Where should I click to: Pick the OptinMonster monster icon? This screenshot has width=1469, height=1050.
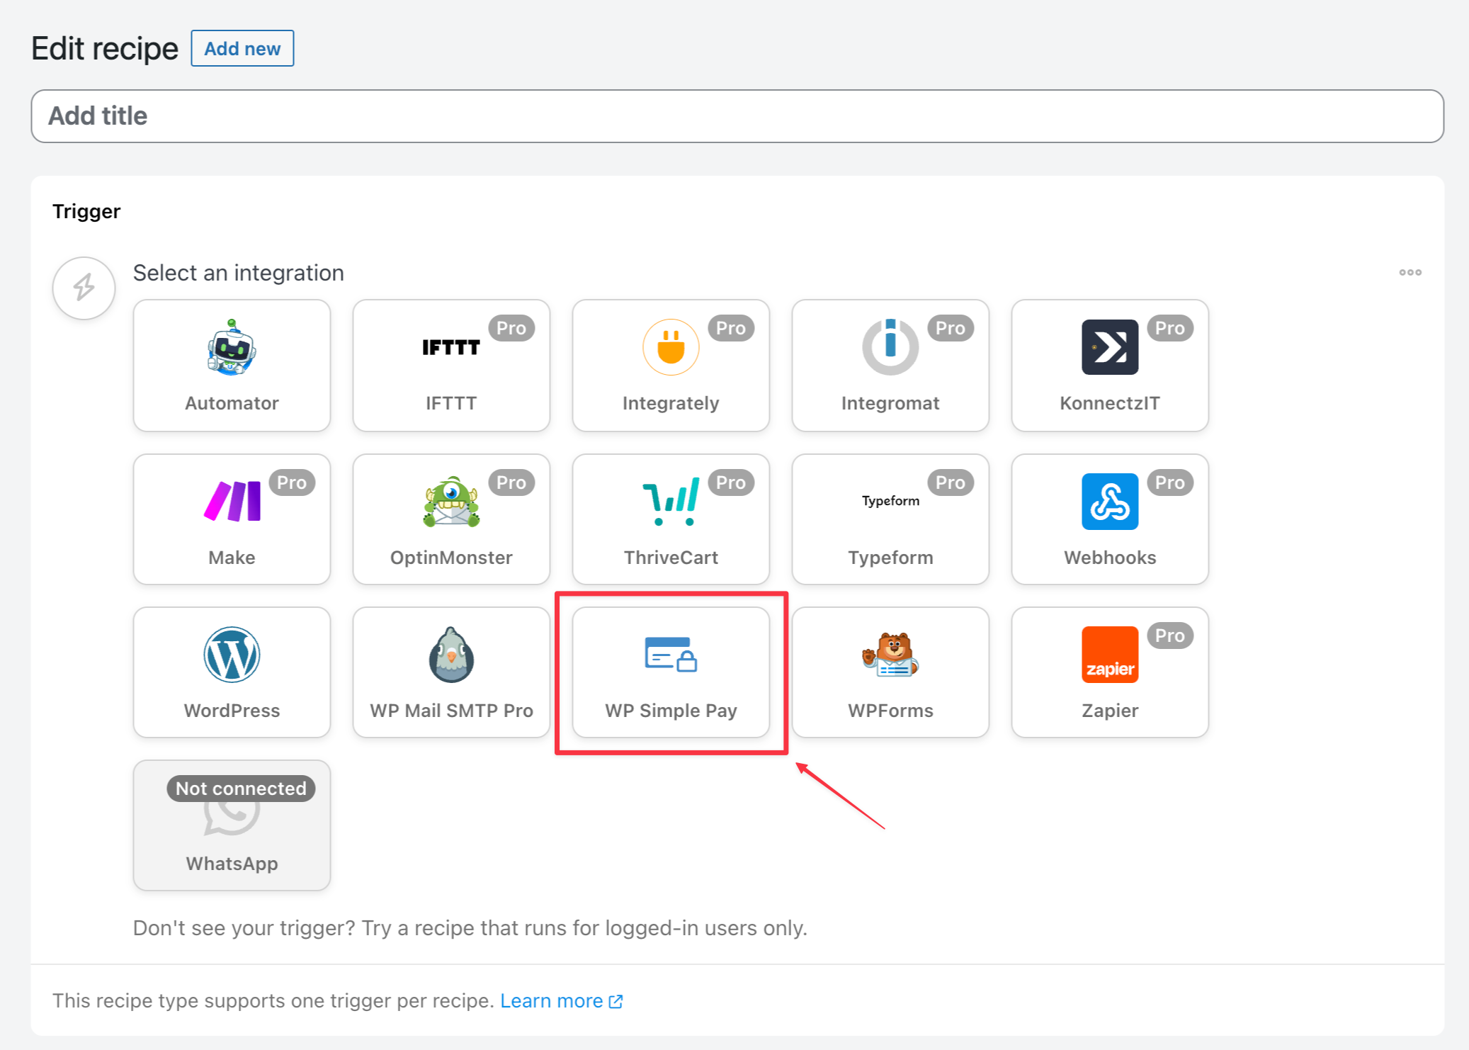[451, 502]
